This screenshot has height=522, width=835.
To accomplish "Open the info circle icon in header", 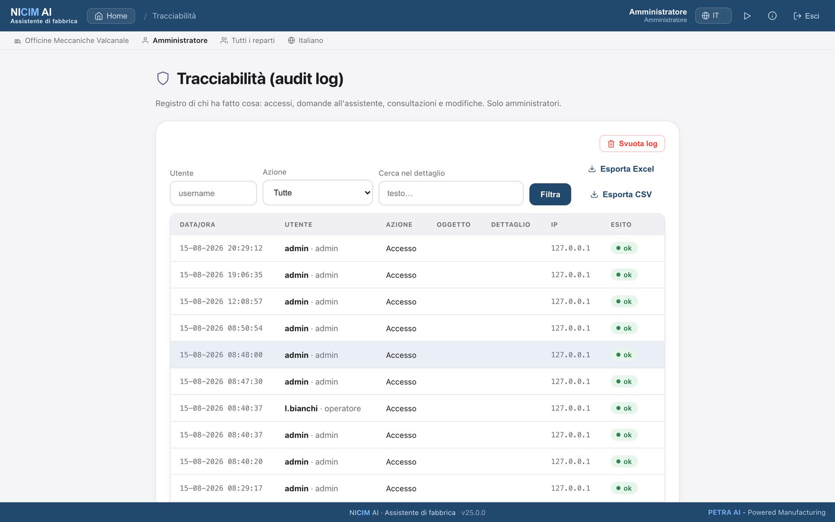I will coord(772,16).
